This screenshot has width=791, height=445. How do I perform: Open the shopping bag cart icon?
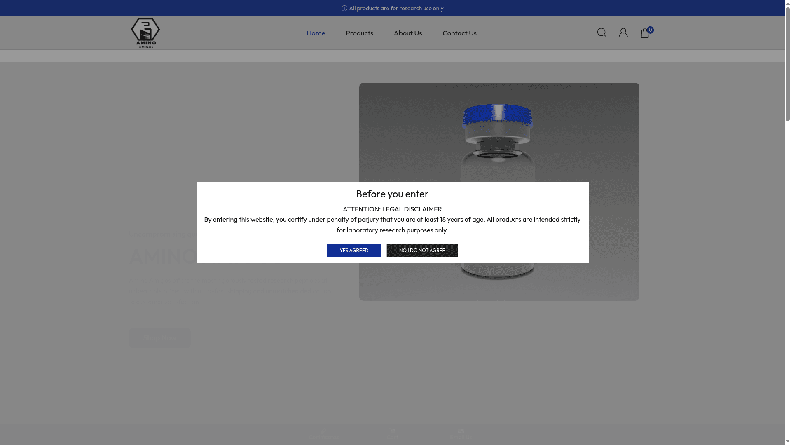[644, 34]
